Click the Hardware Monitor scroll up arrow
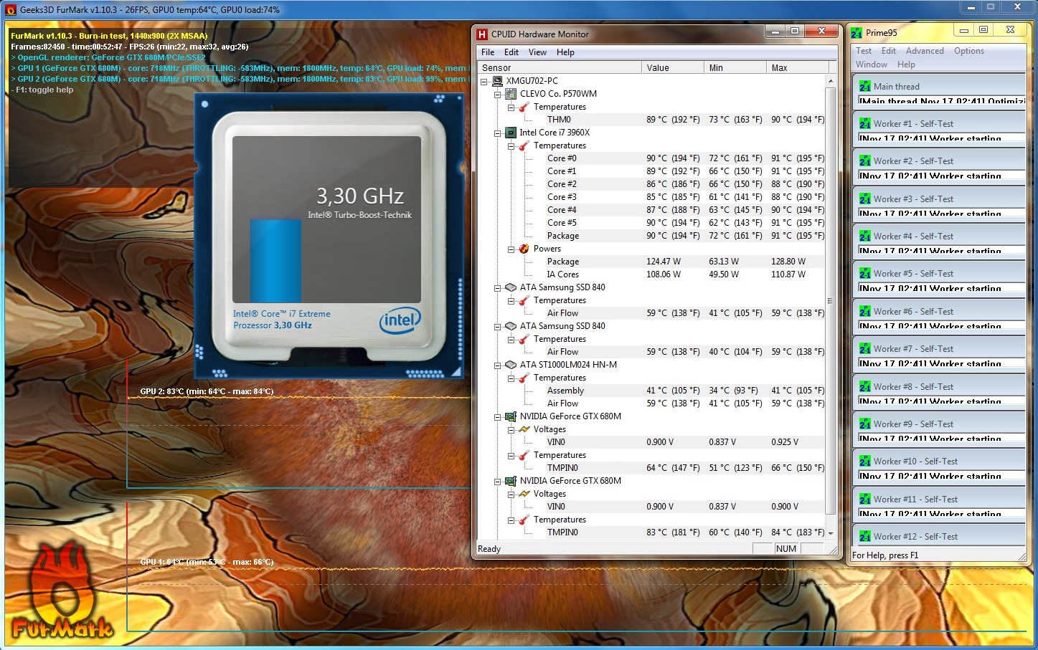The image size is (1038, 650). pyautogui.click(x=831, y=80)
